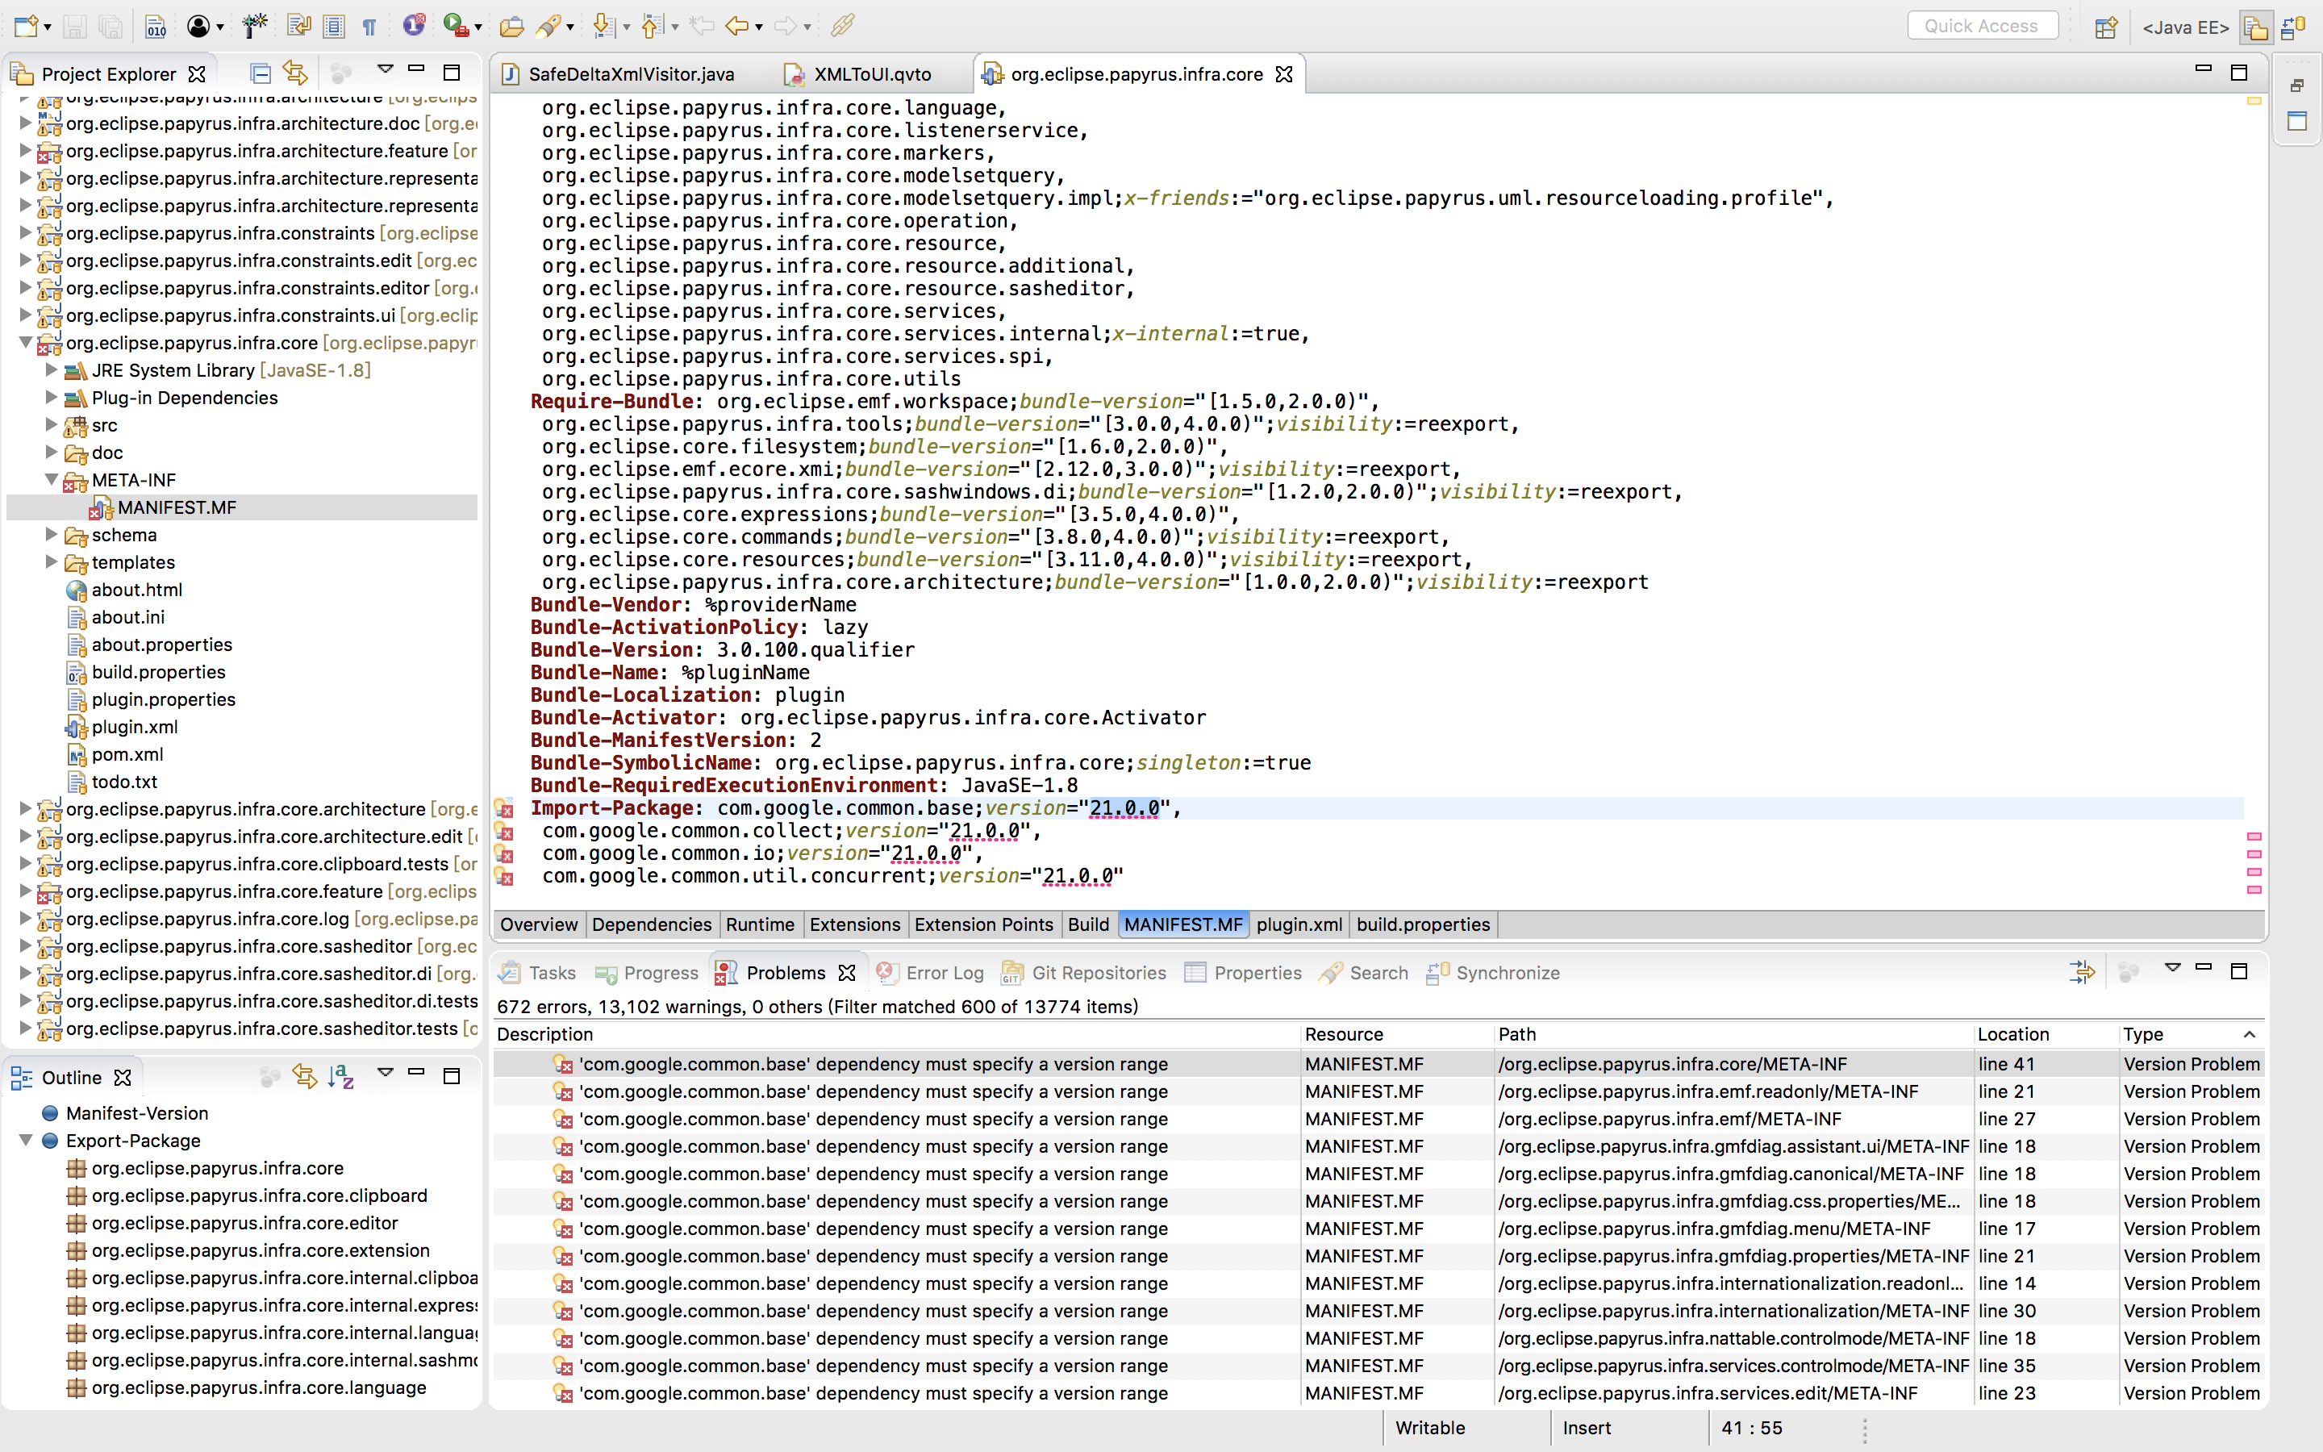
Task: Open the Problems view menu triangle
Action: pos(2172,968)
